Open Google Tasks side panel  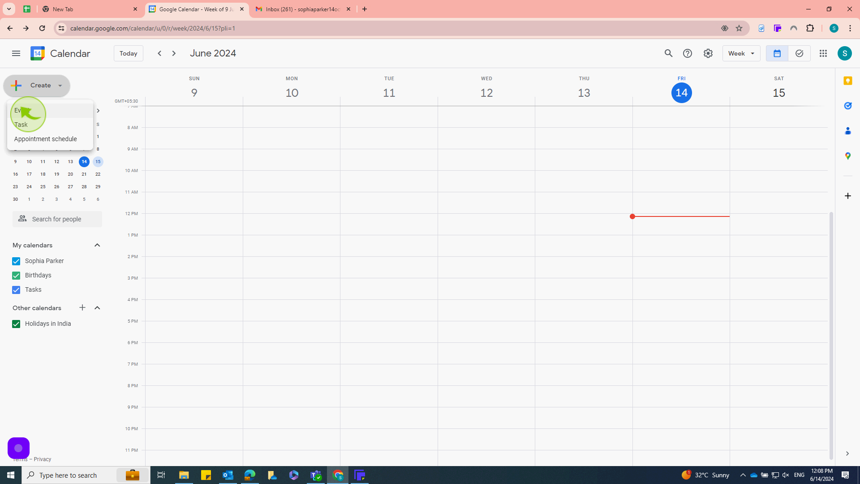click(x=847, y=106)
